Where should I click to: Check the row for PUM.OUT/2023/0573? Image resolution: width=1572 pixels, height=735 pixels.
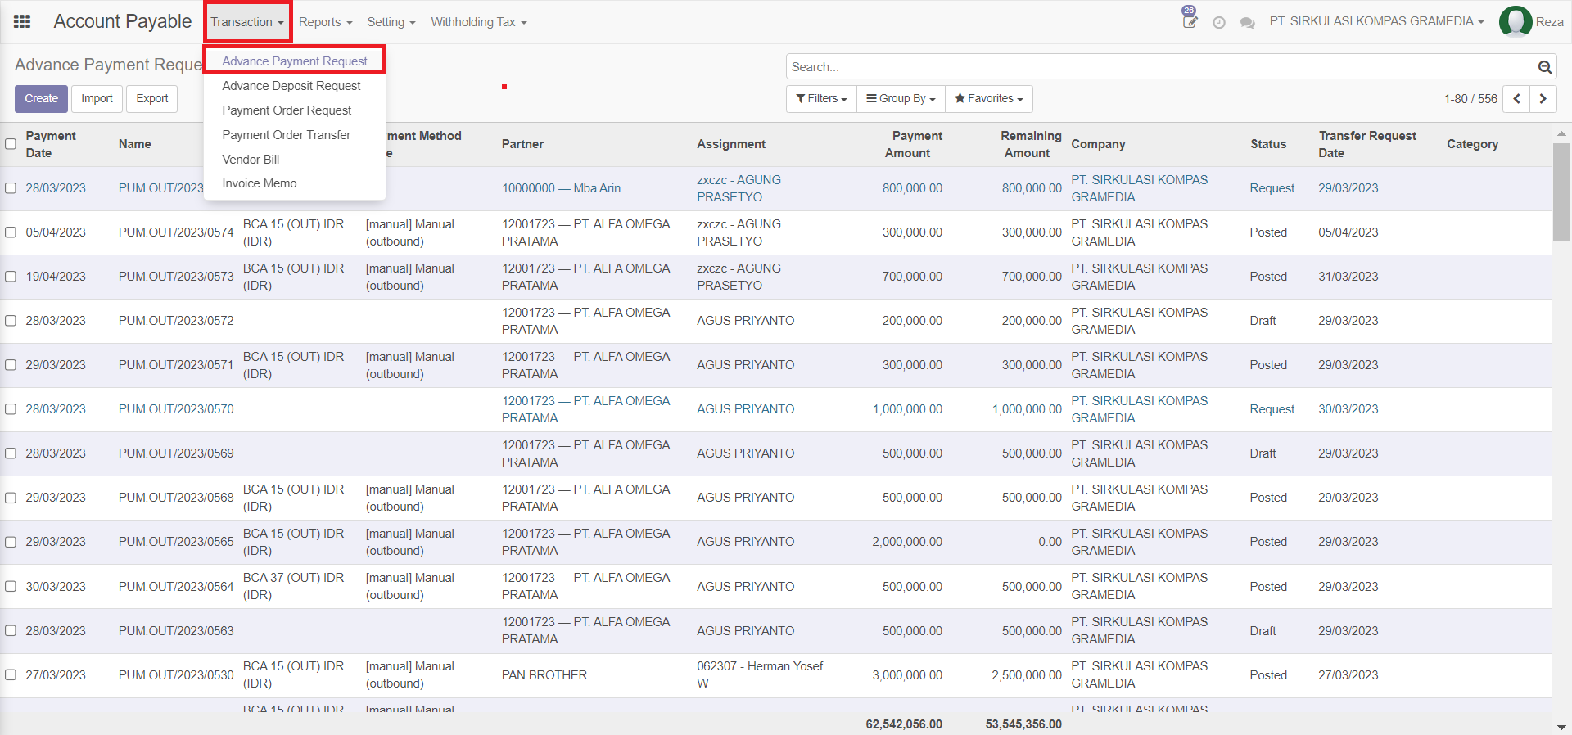coord(11,277)
